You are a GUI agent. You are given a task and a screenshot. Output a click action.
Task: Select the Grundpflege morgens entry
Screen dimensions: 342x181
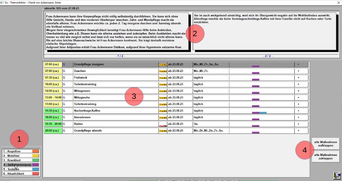pos(116,64)
